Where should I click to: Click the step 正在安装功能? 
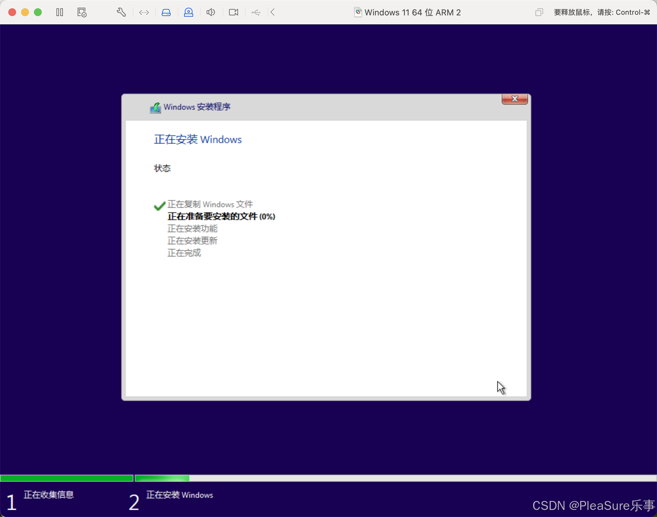(x=192, y=229)
